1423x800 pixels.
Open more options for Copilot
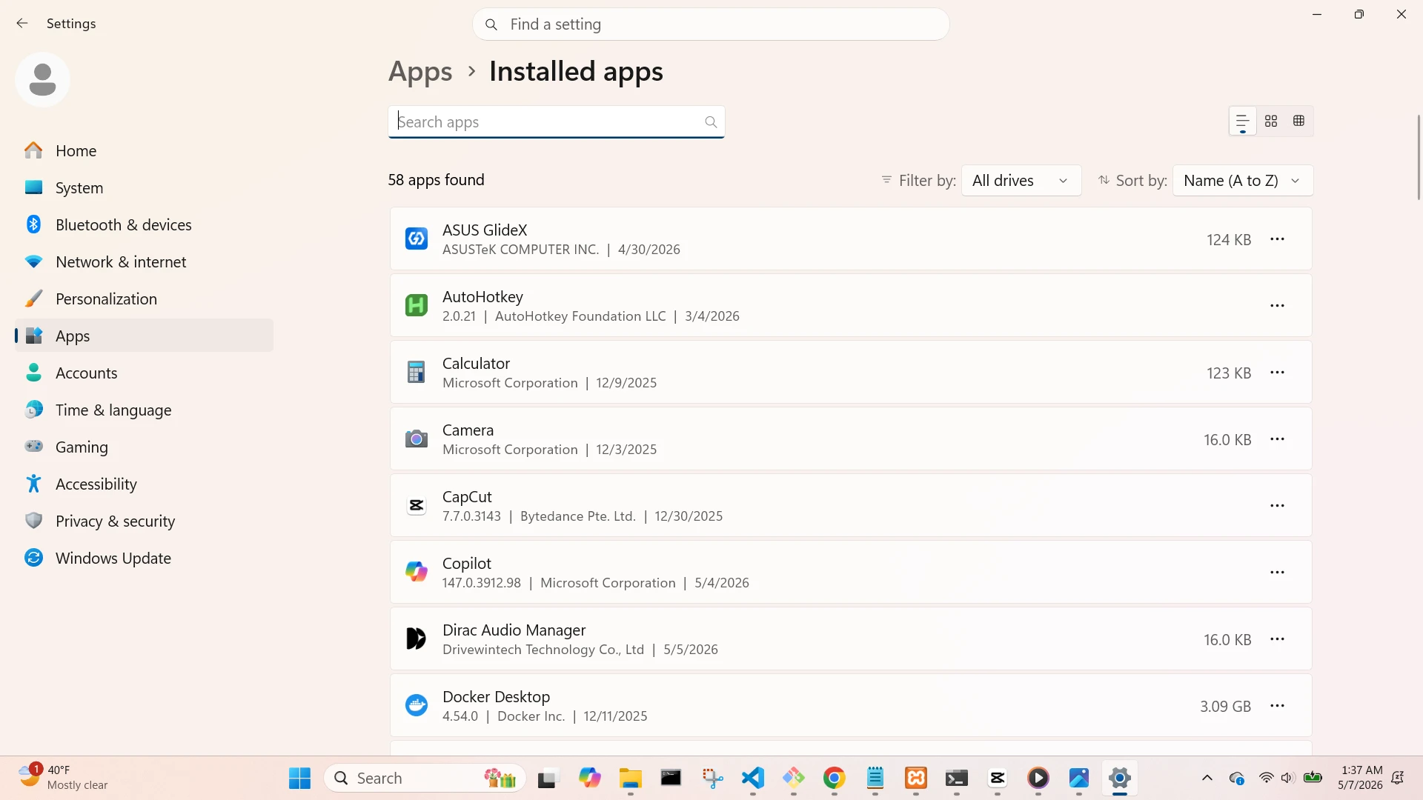1277,573
